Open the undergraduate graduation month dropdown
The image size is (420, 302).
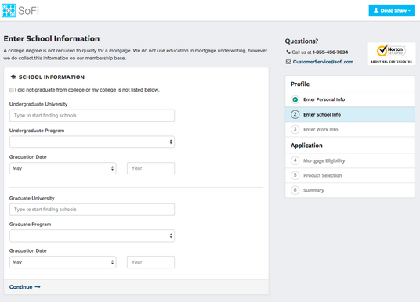[x=63, y=168]
